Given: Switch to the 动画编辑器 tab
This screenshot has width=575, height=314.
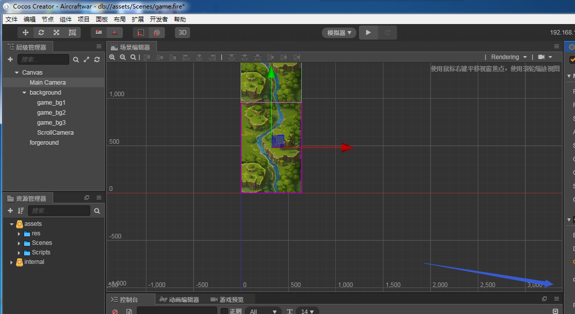Looking at the screenshot, I should (179, 299).
